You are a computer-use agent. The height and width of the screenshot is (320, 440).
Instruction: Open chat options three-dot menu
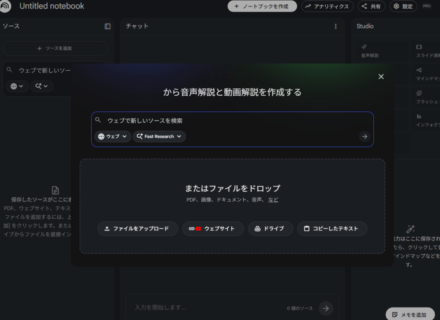pyautogui.click(x=336, y=26)
